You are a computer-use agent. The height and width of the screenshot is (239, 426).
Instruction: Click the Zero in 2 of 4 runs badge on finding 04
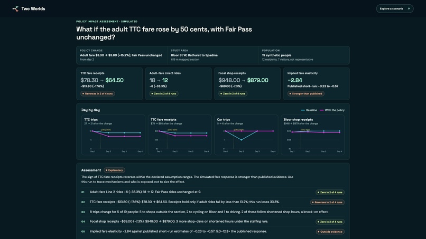(x=330, y=222)
